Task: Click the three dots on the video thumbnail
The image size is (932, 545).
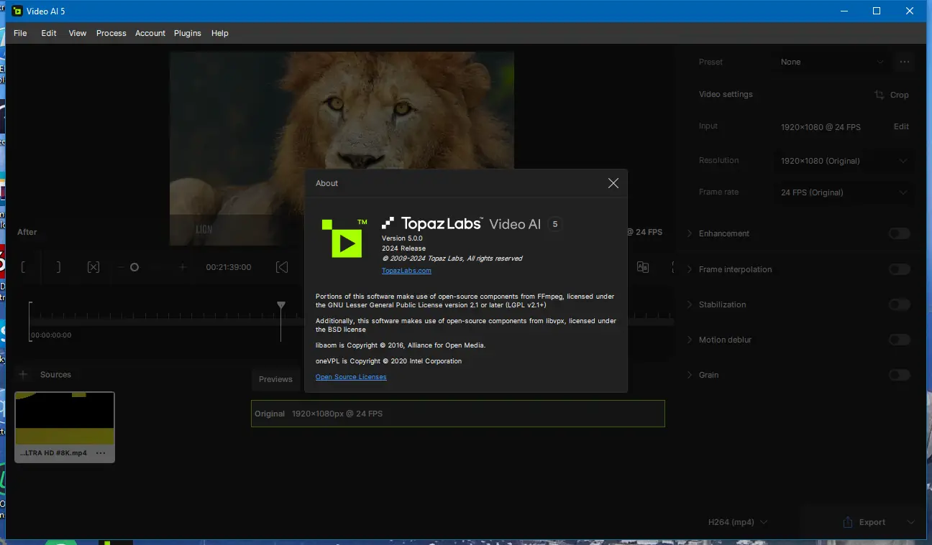Action: coord(101,453)
